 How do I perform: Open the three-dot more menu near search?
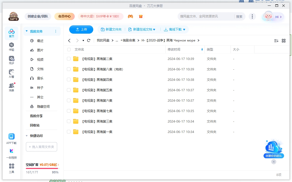click(252, 16)
